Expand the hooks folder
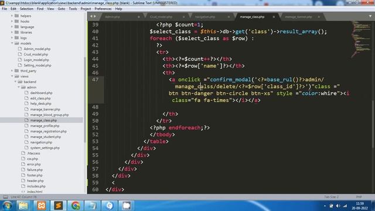Viewport: 375px width, 211px height. coord(12,21)
